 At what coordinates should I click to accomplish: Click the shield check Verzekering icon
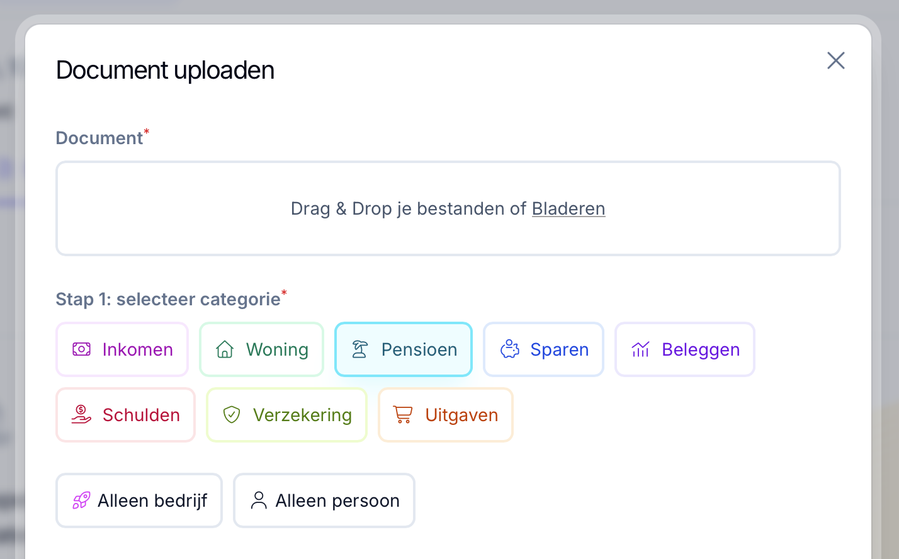(x=232, y=415)
